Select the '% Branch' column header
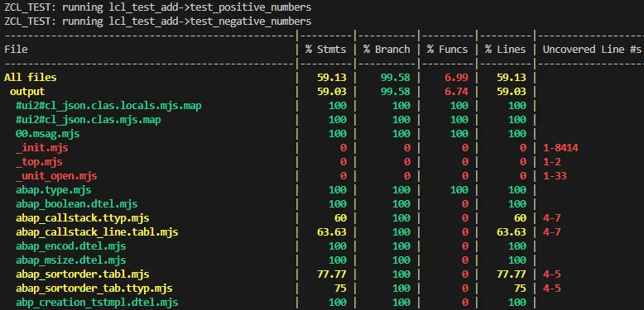 [387, 50]
